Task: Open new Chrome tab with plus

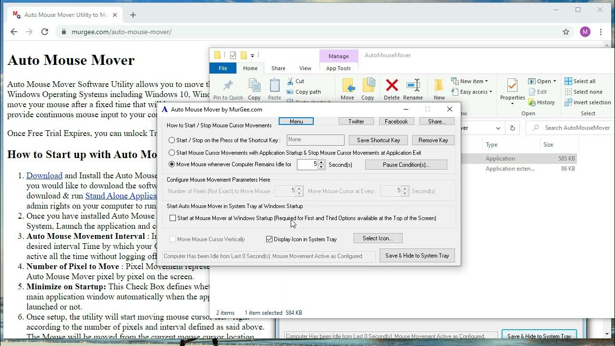Action: click(x=133, y=15)
